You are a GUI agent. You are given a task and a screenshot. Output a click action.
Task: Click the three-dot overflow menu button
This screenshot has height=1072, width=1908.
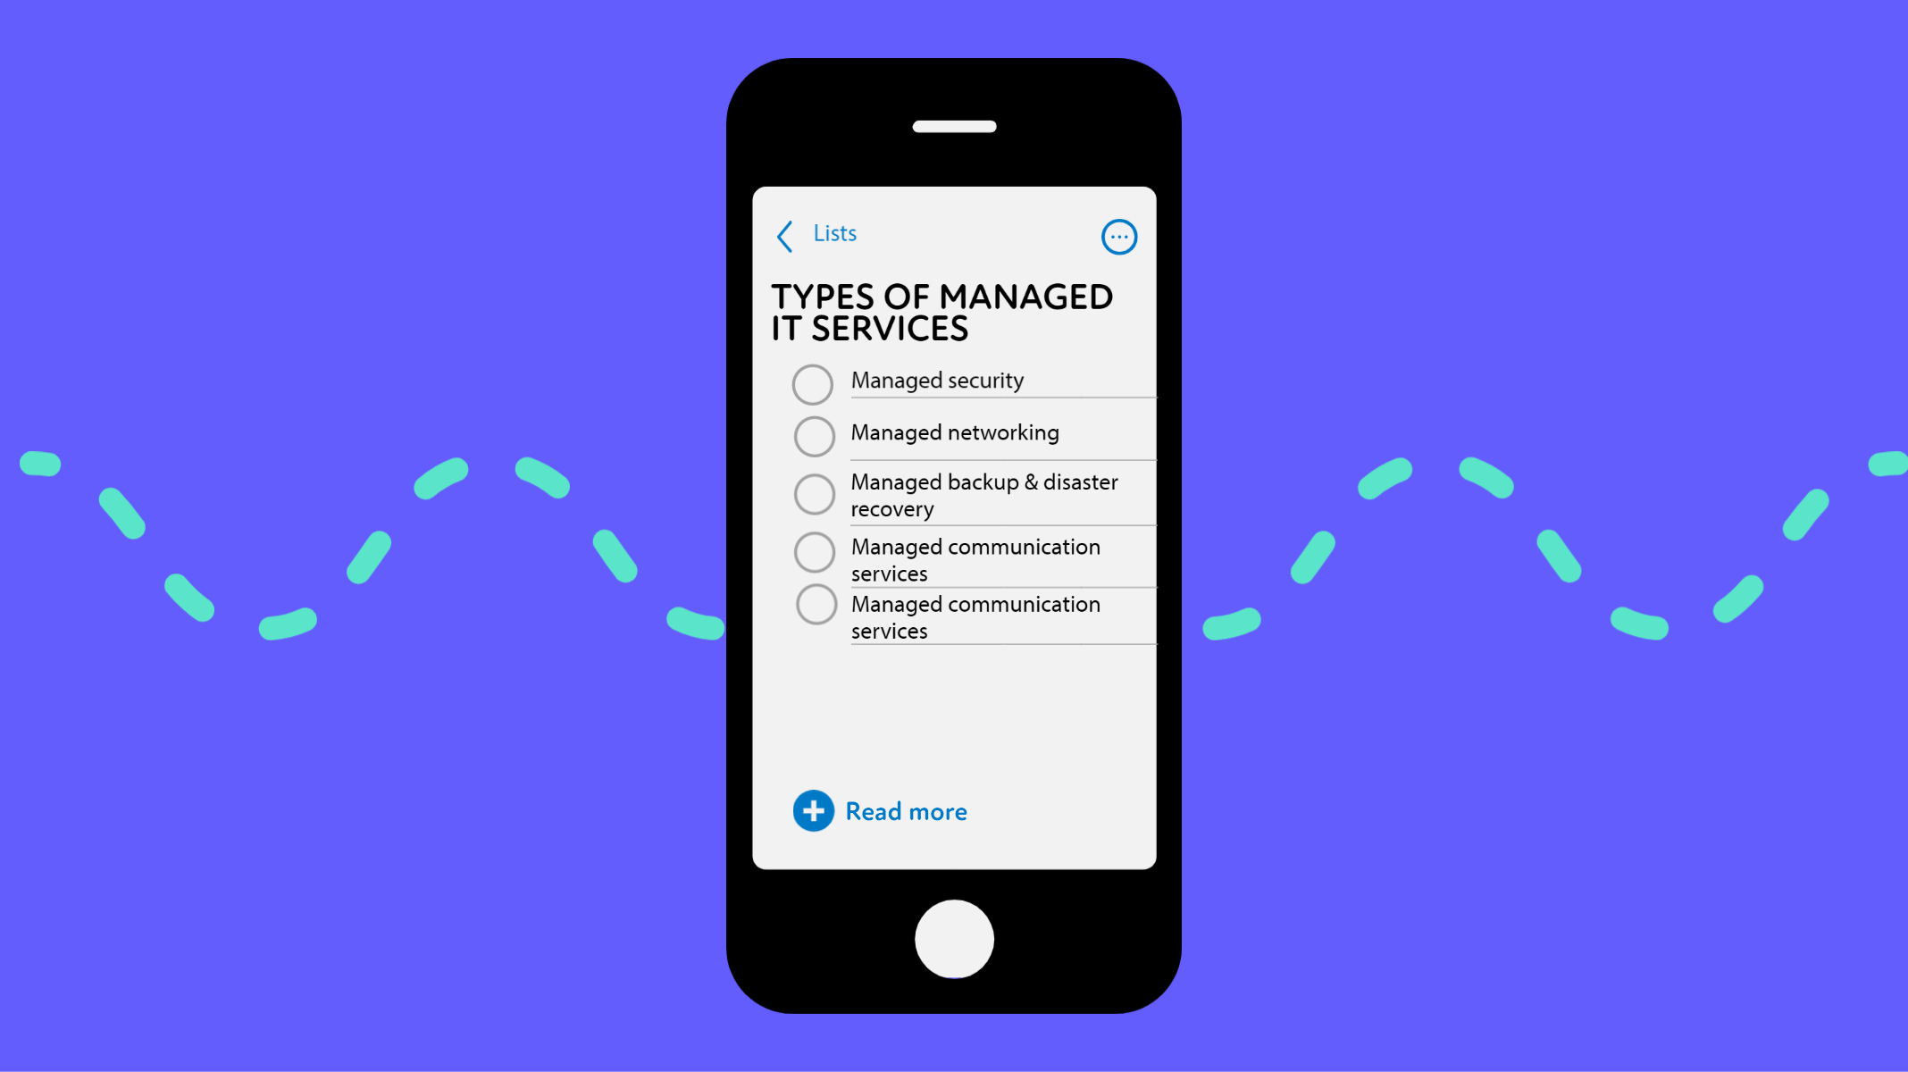point(1119,238)
